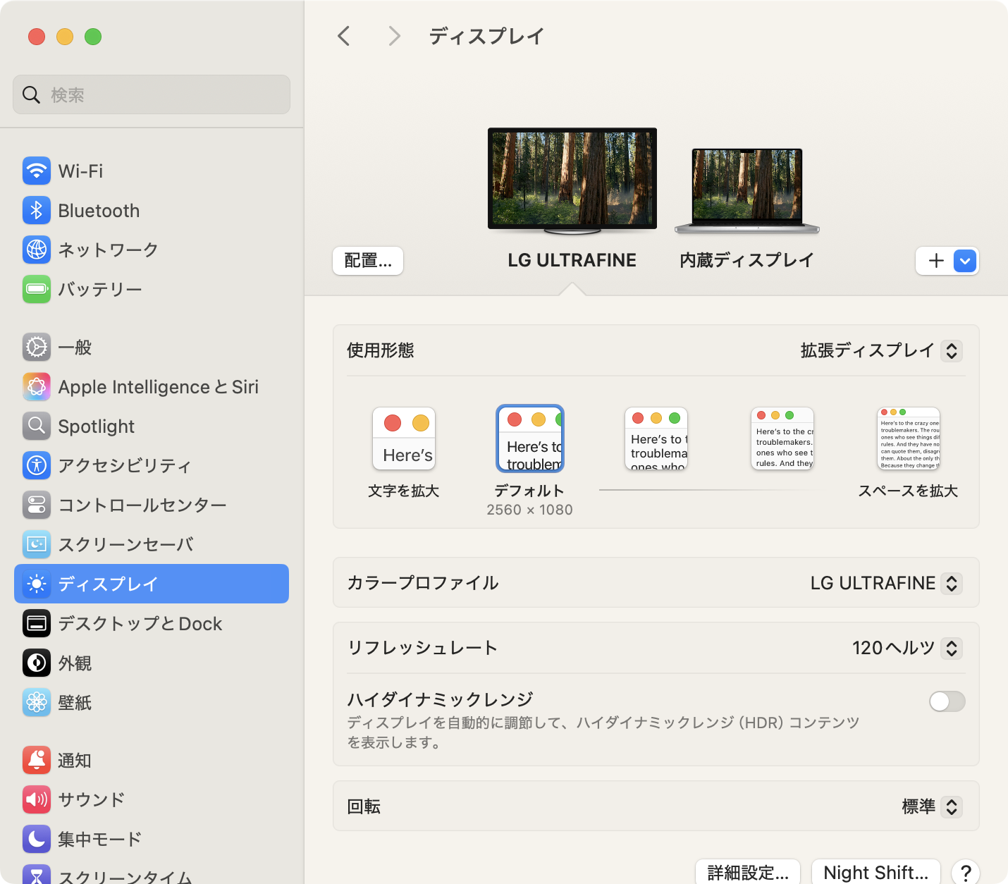The height and width of the screenshot is (884, 1008).
Task: Open the 壁紙 wallpaper icon
Action: click(x=37, y=702)
